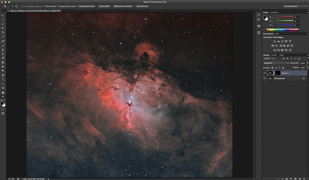Select the Eraser tool
Image resolution: width=309 pixels, height=180 pixels.
(x=3, y=58)
